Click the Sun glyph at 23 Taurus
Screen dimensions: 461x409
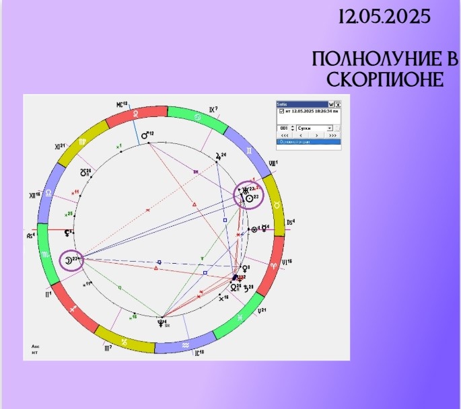249,199
